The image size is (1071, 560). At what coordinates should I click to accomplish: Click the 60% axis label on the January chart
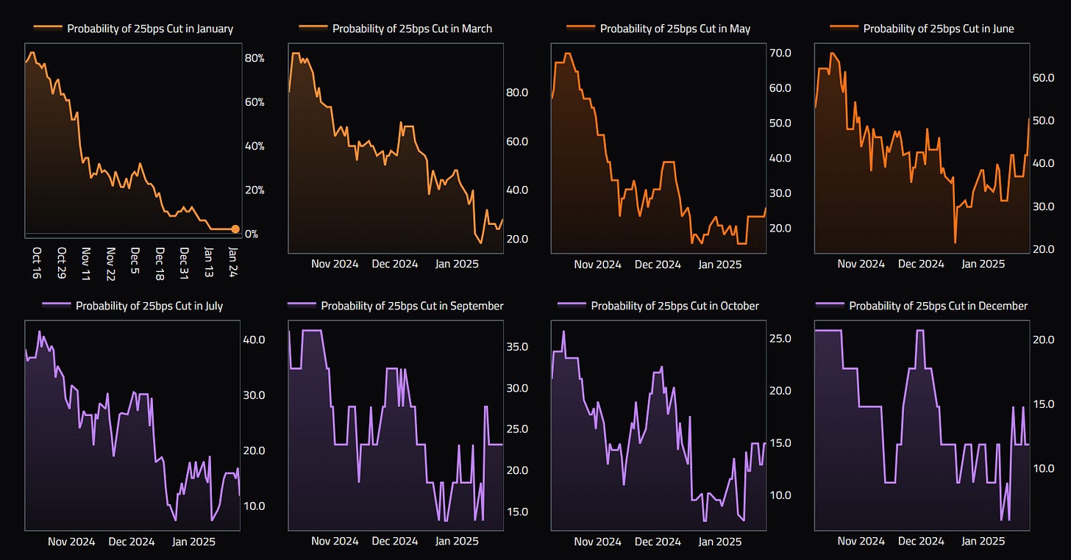tap(255, 102)
